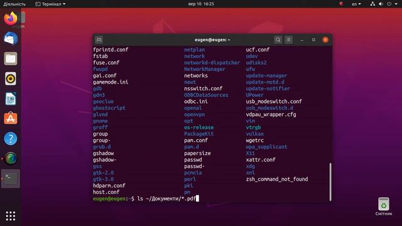Click the command line ls ~/Документи/*.pdf
This screenshot has width=402, height=226.
pyautogui.click(x=166, y=198)
